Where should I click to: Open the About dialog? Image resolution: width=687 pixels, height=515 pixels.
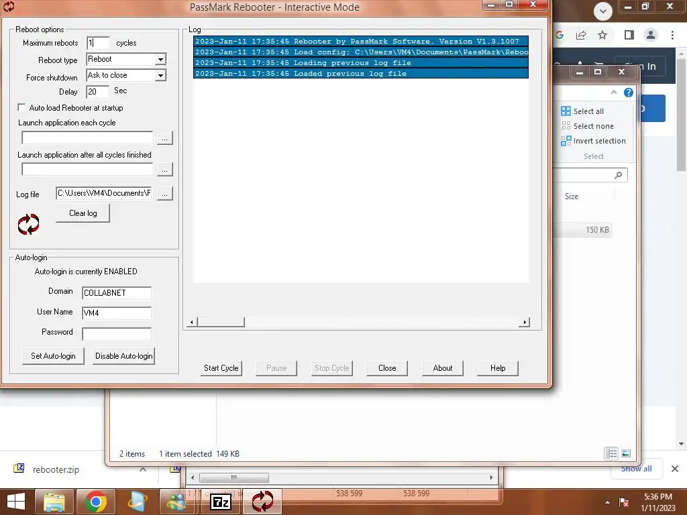pos(443,368)
